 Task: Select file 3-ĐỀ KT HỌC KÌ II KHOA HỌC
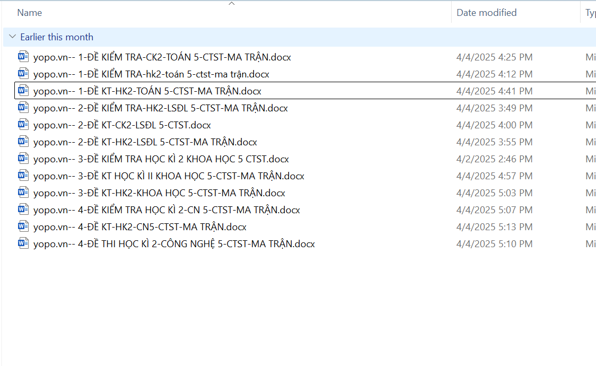[x=168, y=176]
